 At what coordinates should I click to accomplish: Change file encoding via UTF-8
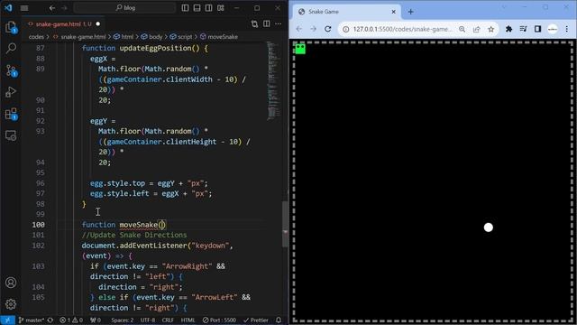(x=148, y=320)
